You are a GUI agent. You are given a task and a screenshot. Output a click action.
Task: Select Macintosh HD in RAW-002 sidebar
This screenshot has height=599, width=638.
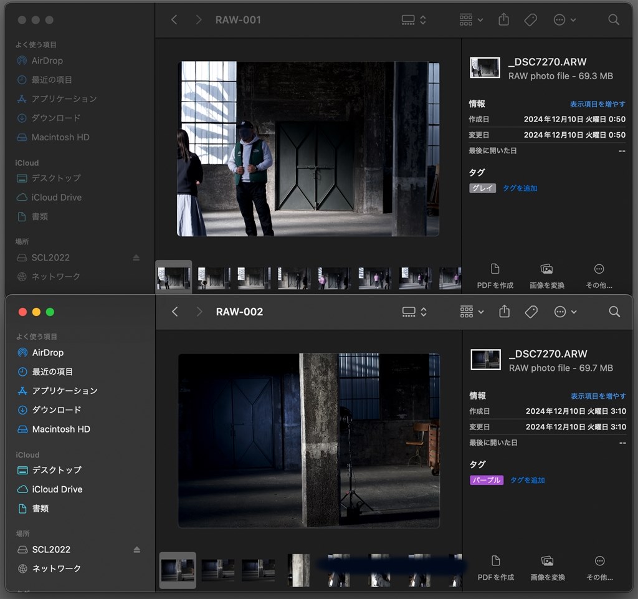60,429
